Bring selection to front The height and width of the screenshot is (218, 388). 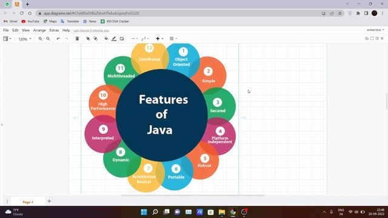(88, 39)
